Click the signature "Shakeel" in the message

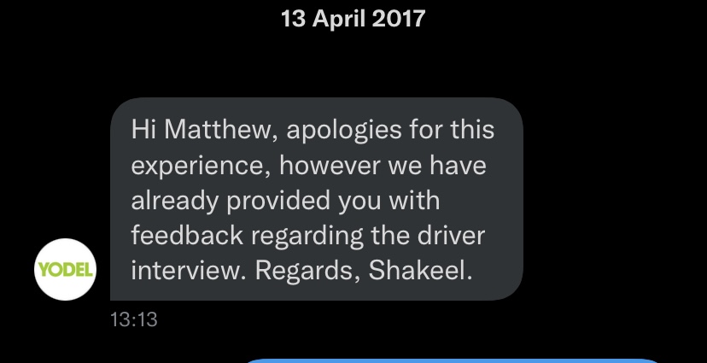click(420, 271)
